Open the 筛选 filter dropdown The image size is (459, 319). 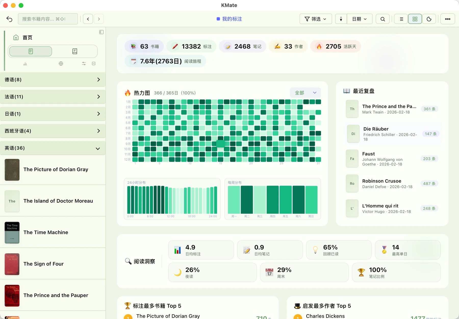315,19
